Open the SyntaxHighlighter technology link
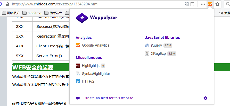Screen dimensions: 230x106 96,74
